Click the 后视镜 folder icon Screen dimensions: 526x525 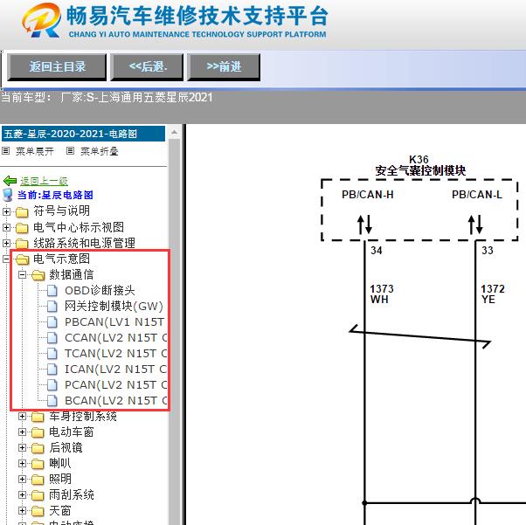[38, 448]
